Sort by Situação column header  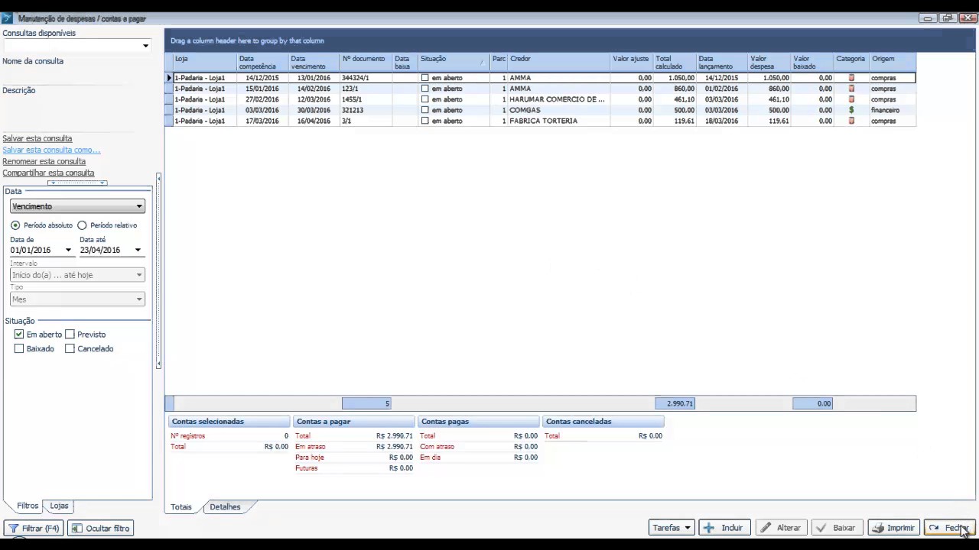tap(454, 63)
